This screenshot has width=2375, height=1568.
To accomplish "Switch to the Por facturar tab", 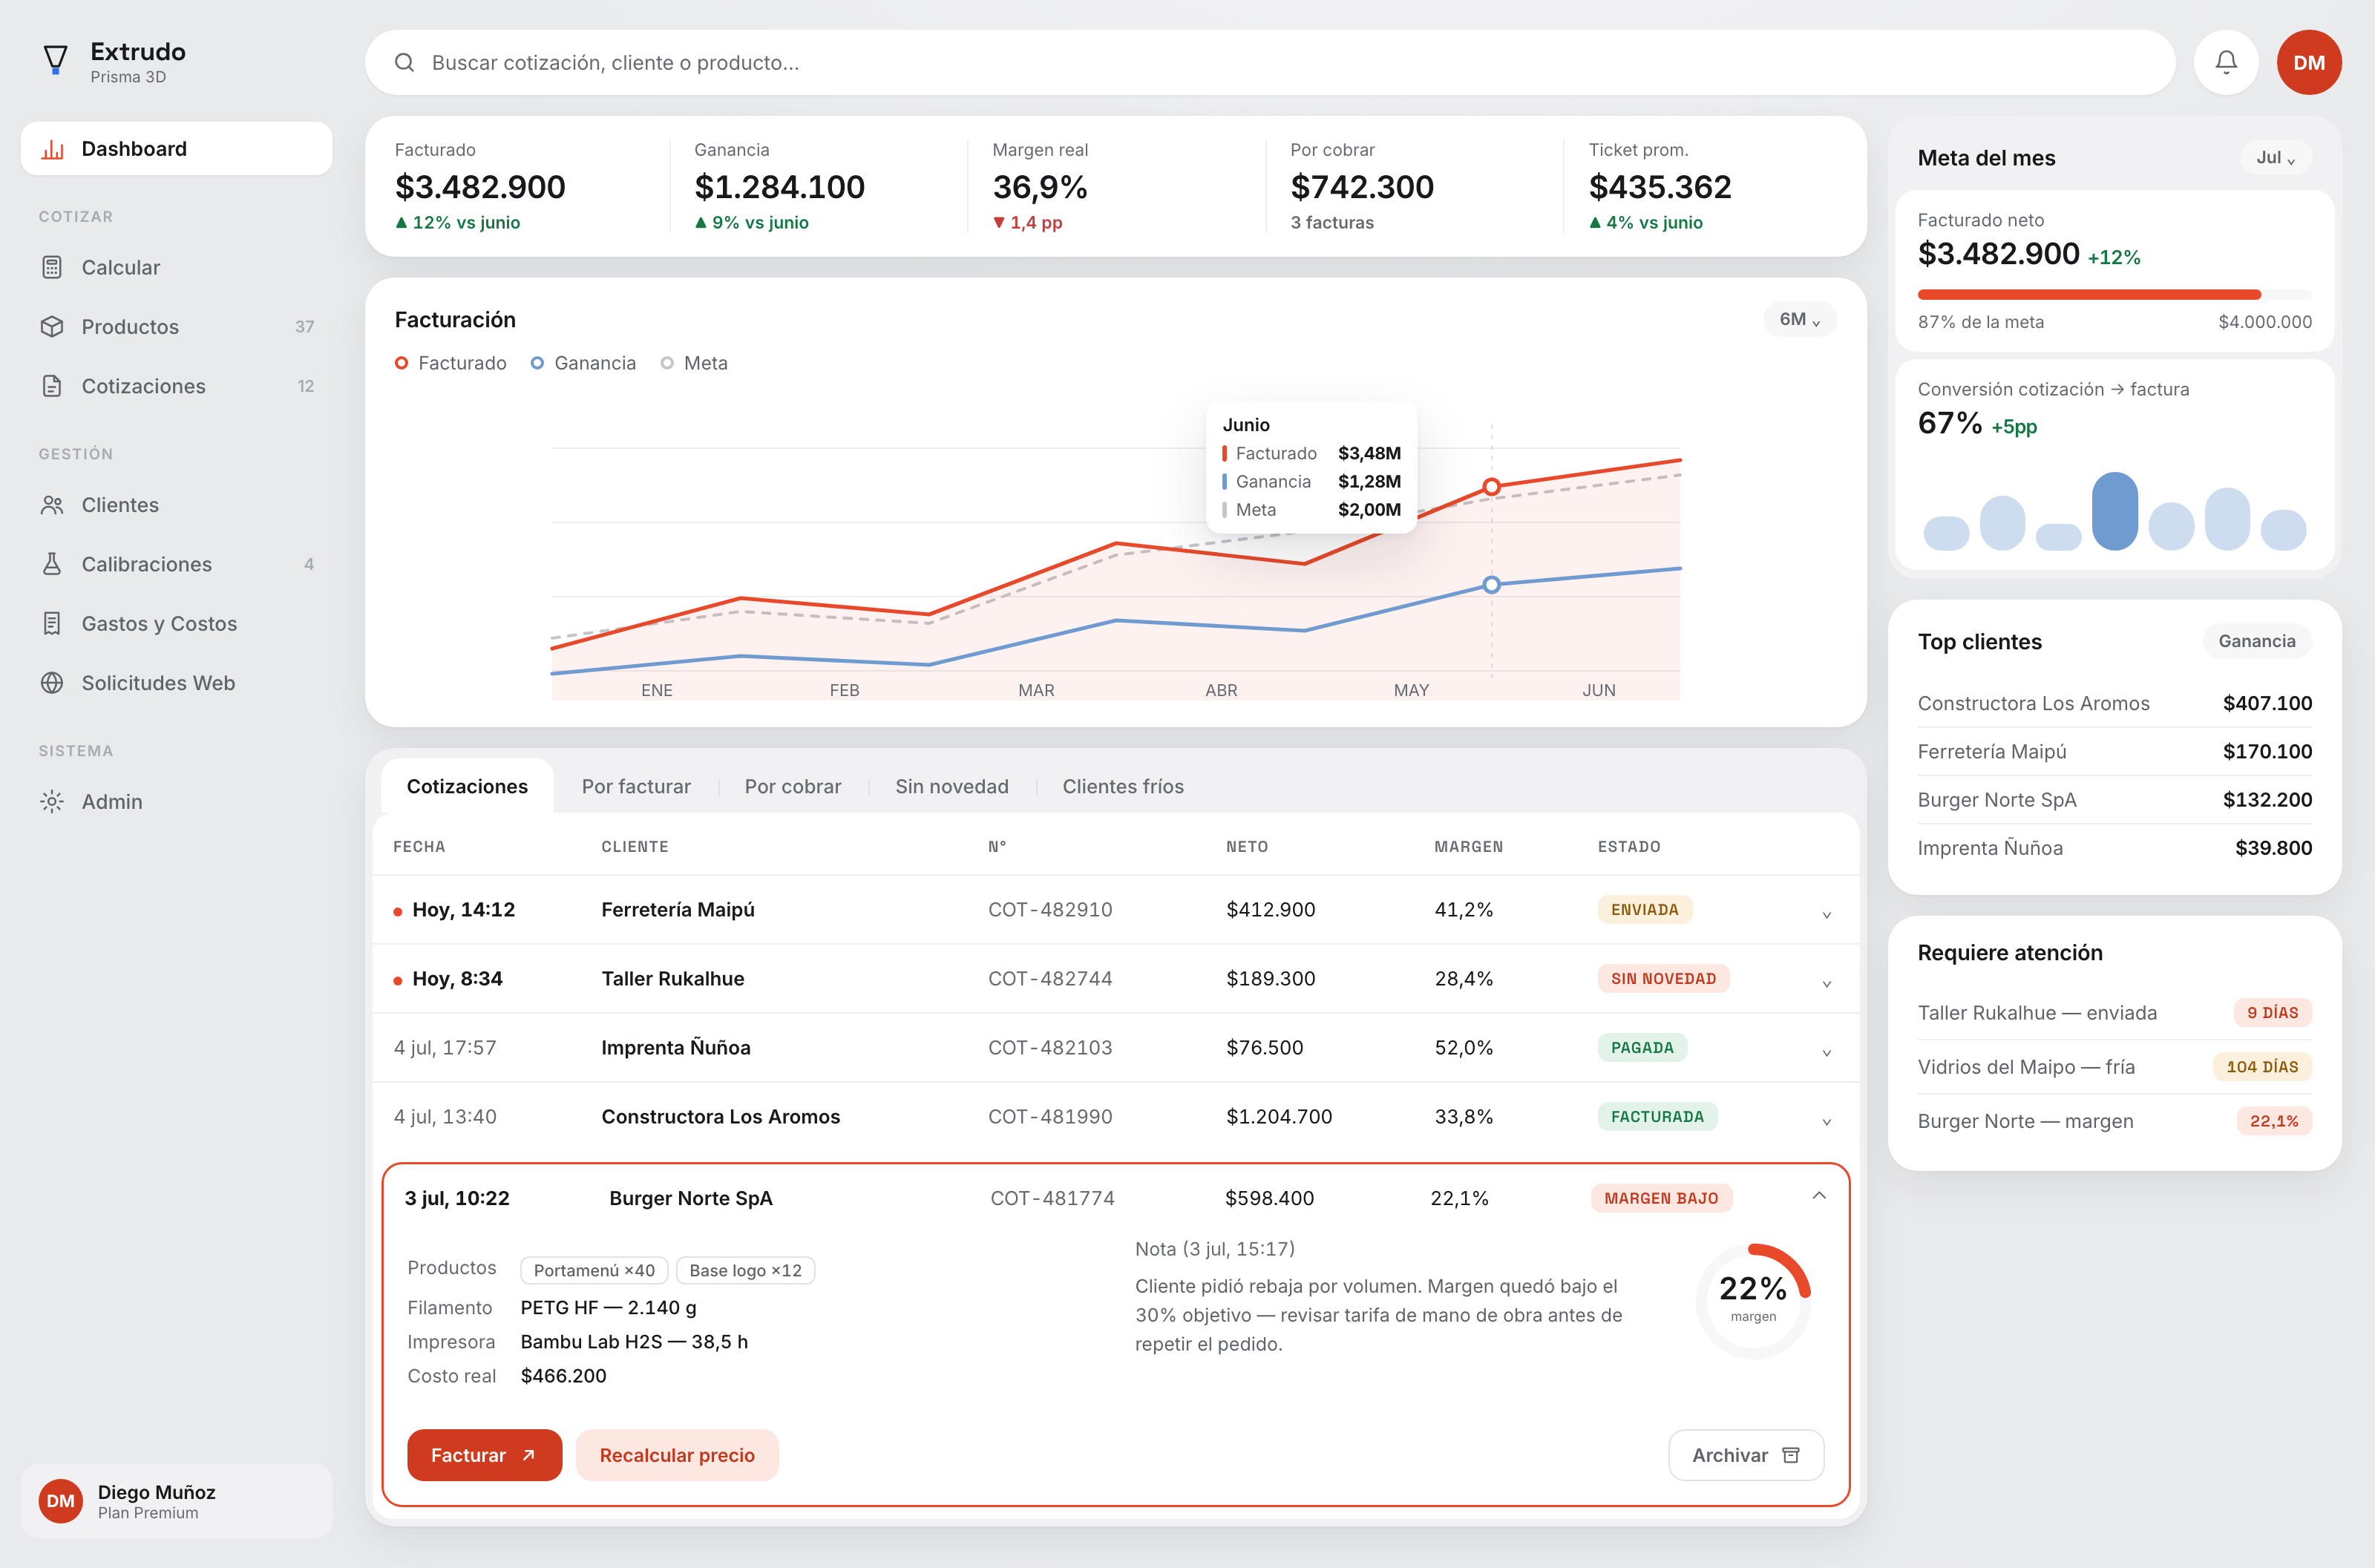I will [x=636, y=786].
